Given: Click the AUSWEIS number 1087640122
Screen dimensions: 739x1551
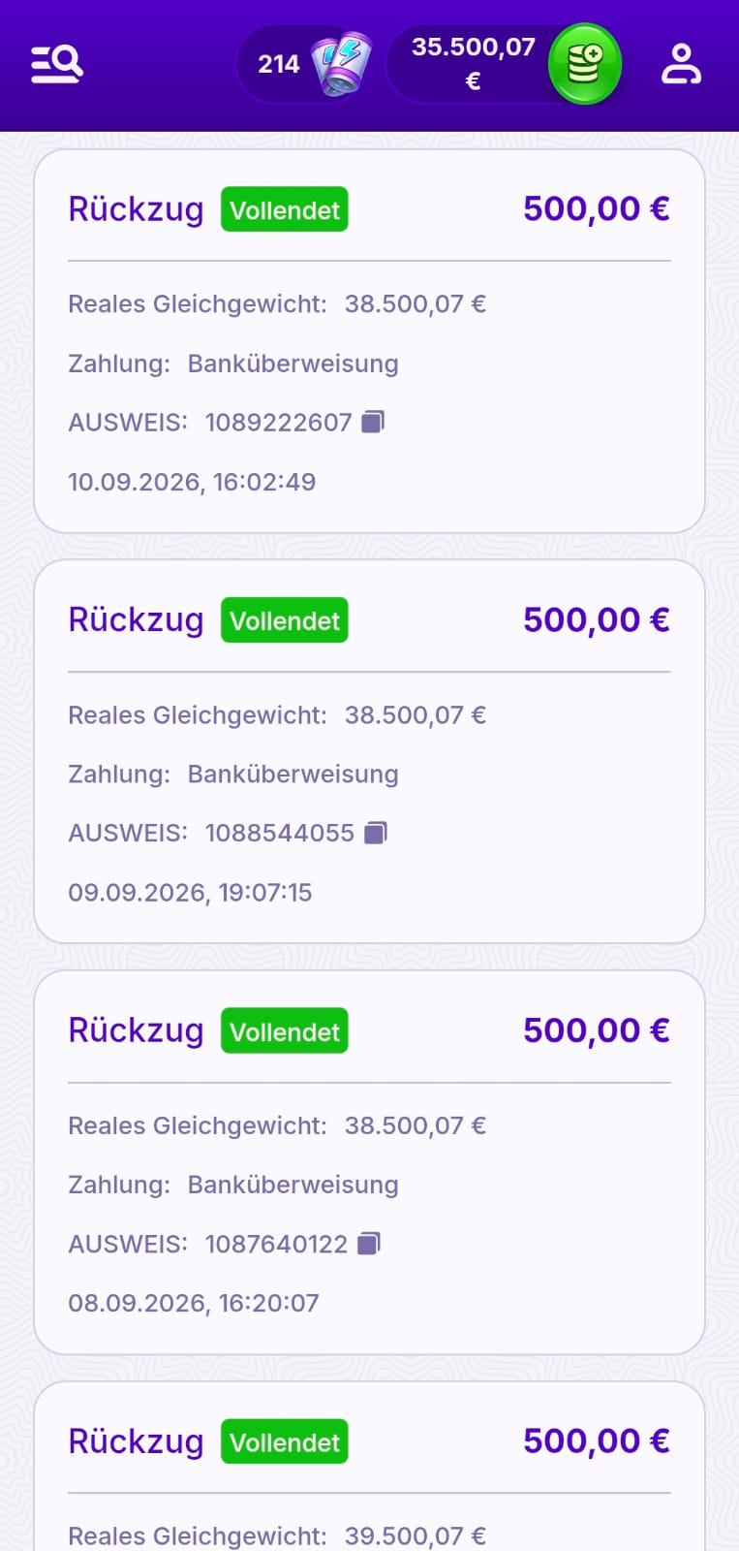Looking at the screenshot, I should (276, 1245).
